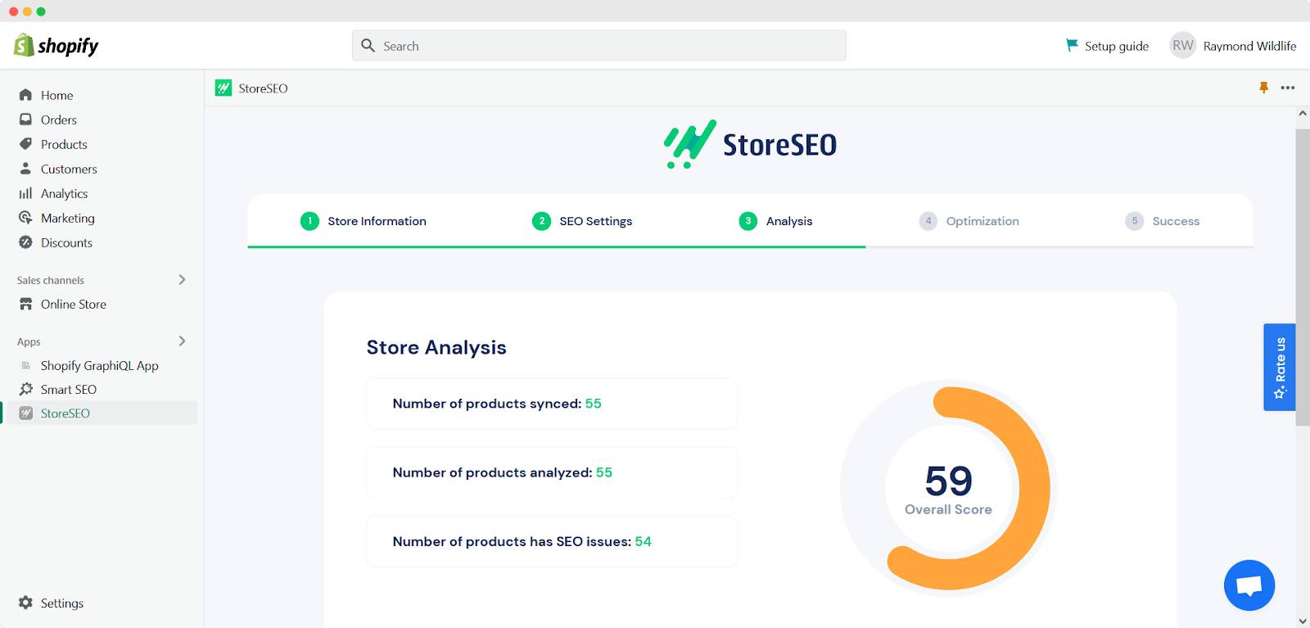Viewport: 1310px width, 628px height.
Task: Select the Analysis step tab
Action: 775,221
